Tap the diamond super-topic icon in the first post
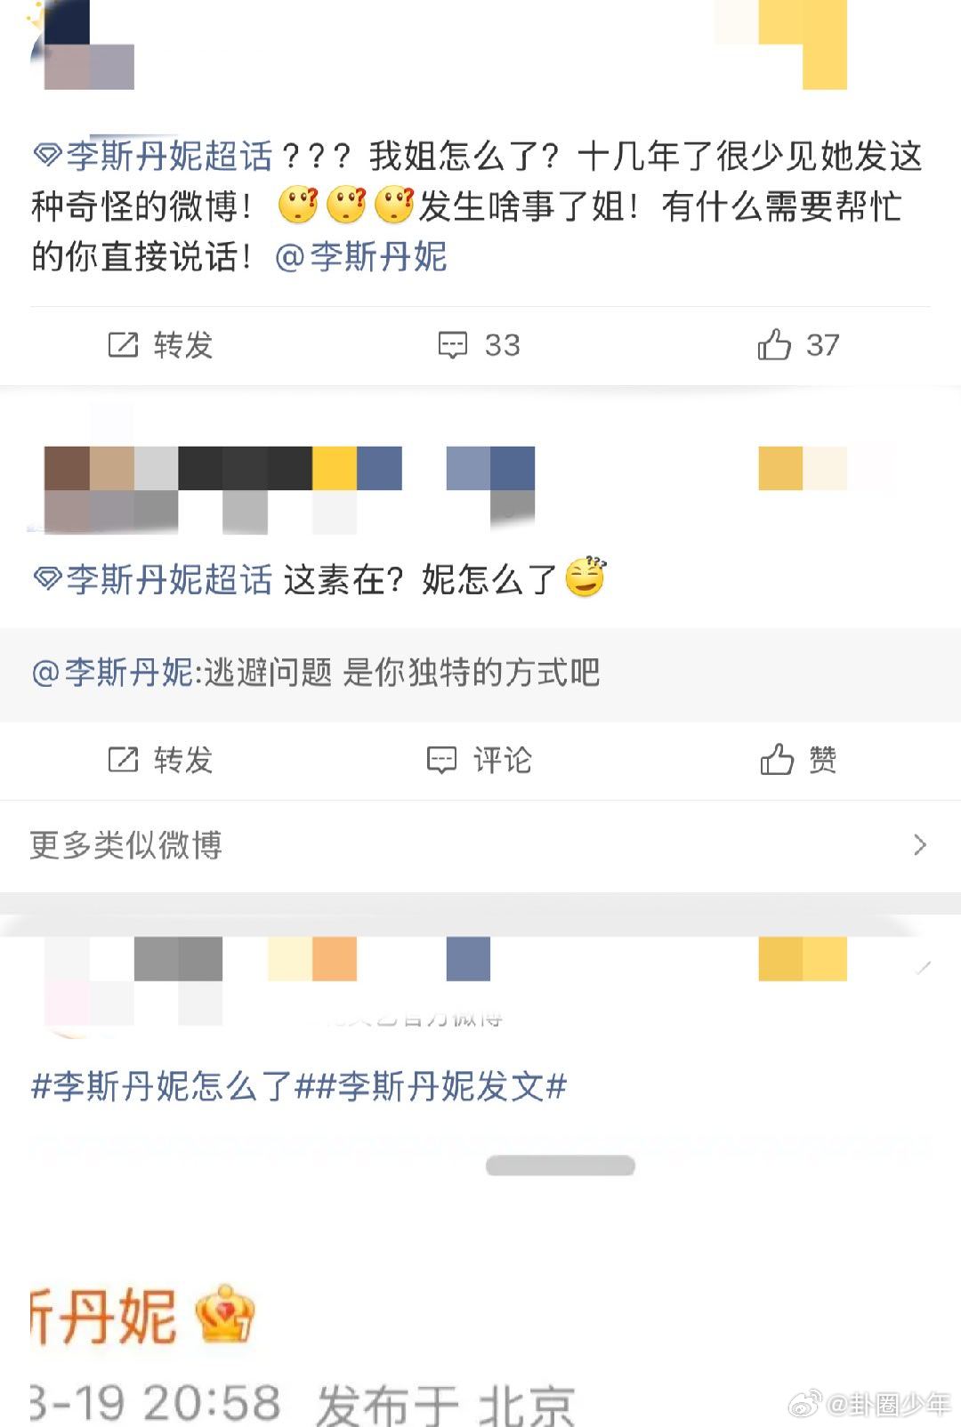Image resolution: width=961 pixels, height=1427 pixels. click(46, 157)
